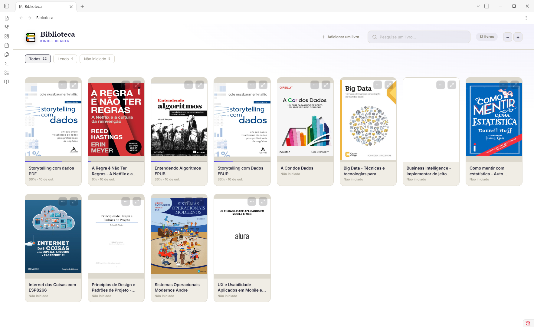Click the file note icon in the left sidebar
Viewport: 534px width, 327px height.
pyautogui.click(x=7, y=18)
